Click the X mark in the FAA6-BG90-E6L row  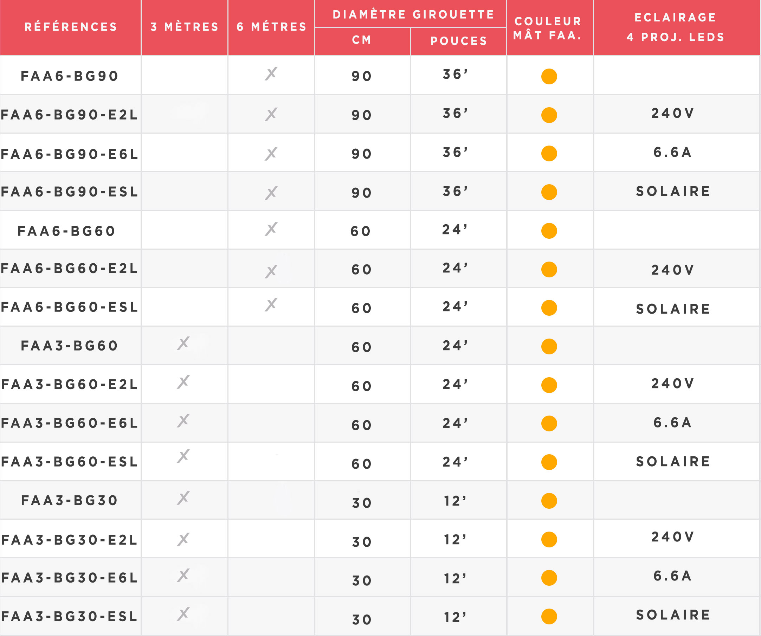coord(271,154)
